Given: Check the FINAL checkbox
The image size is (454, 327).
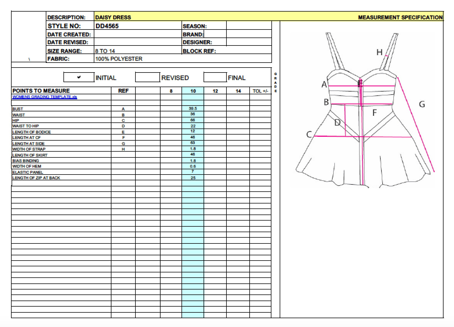Looking at the screenshot, I should pos(216,77).
